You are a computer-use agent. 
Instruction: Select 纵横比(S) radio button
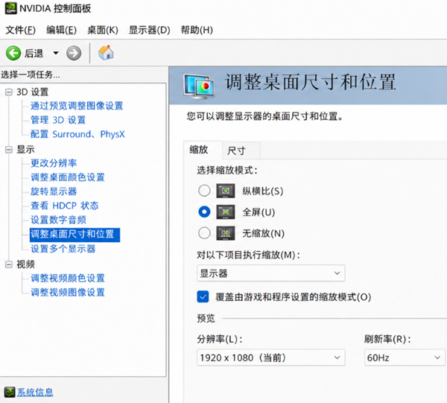204,191
